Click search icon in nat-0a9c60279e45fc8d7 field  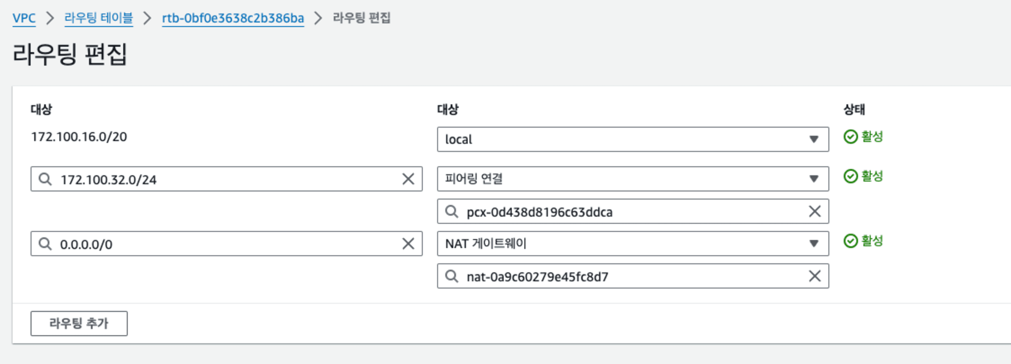click(x=451, y=276)
